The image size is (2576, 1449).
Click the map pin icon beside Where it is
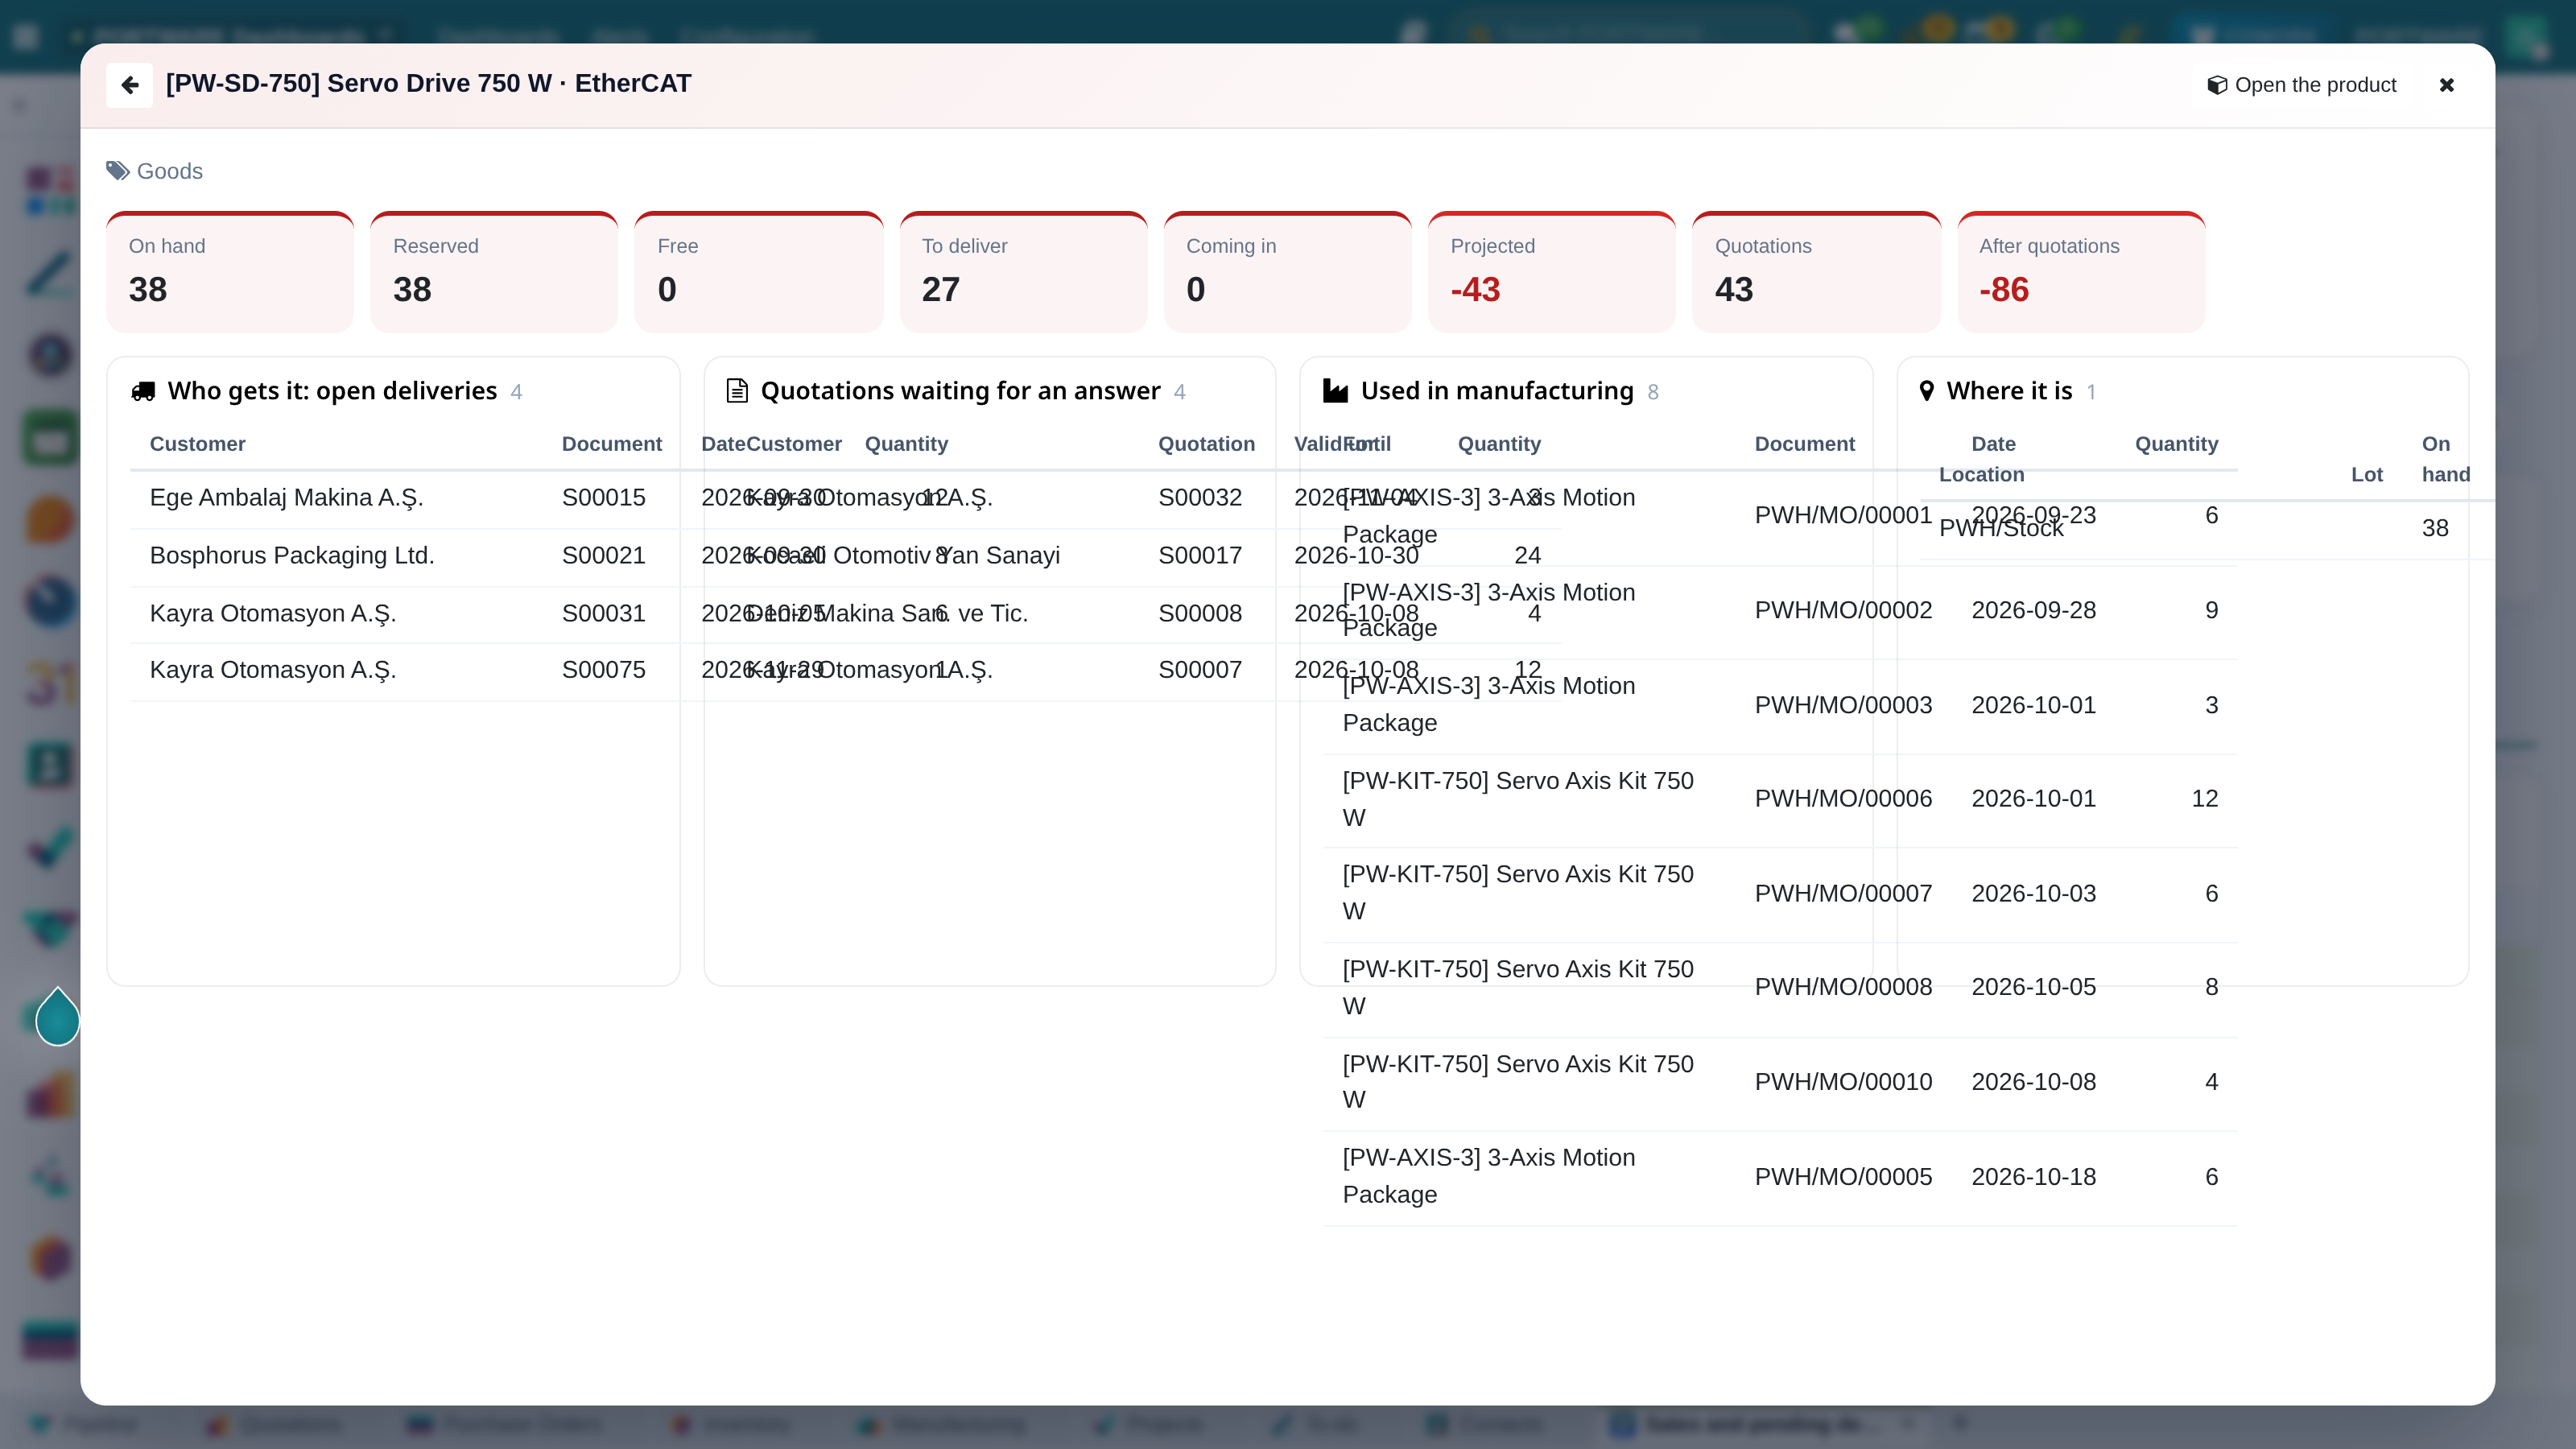pos(1927,391)
